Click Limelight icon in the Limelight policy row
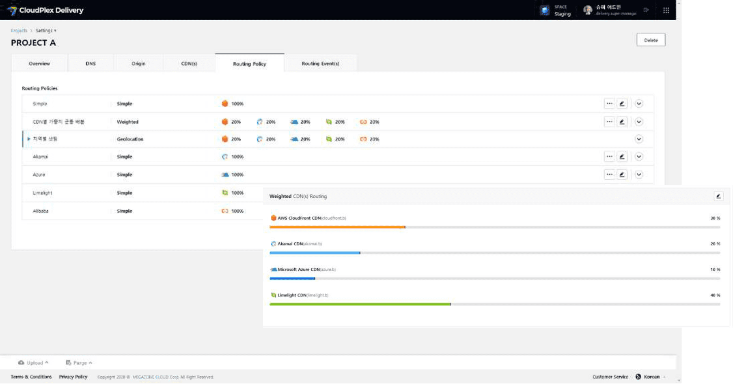This screenshot has height=384, width=733. 225,193
